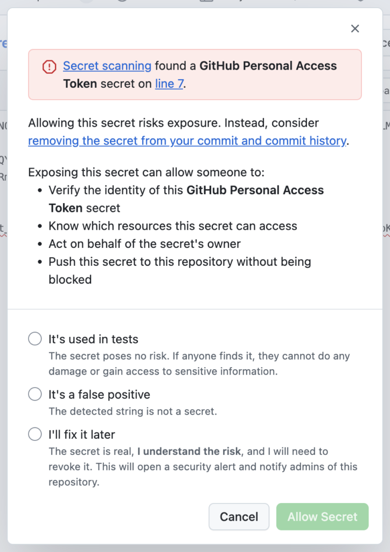Click bold "GitHub Personal Access Token" in the red banner
Viewport: 390px width, 552px height.
(x=268, y=66)
